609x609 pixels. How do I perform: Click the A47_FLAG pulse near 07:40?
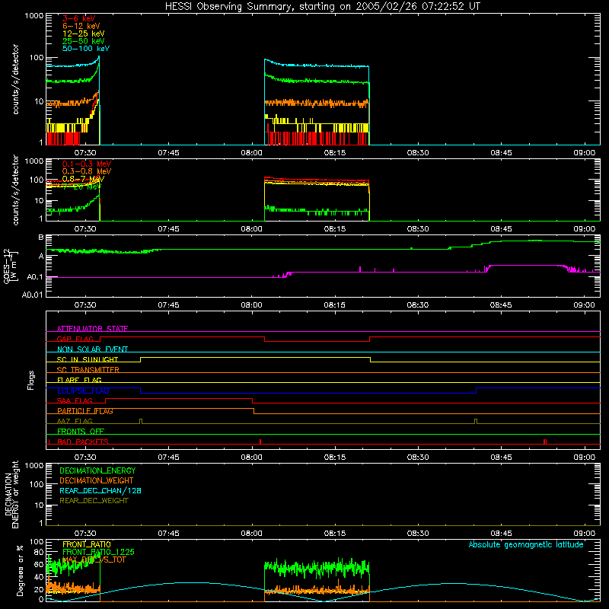click(141, 421)
